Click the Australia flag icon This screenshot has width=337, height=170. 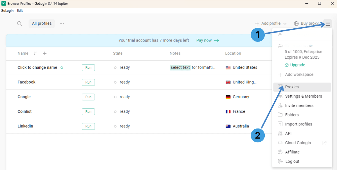(228, 126)
